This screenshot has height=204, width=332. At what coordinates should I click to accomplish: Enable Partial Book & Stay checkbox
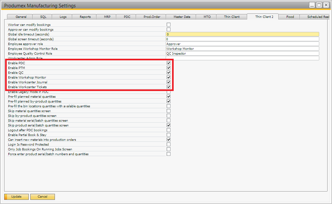[169, 135]
